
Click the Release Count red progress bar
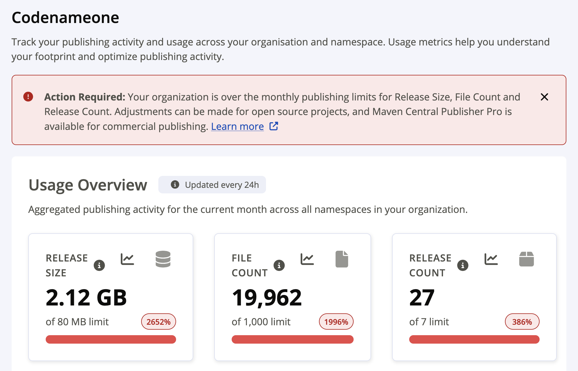(474, 340)
